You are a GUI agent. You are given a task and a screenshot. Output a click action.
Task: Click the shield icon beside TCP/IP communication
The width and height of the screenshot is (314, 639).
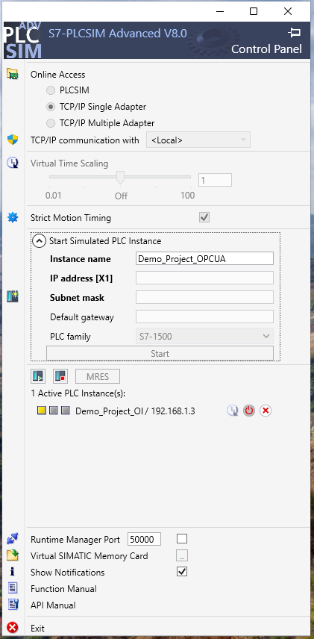pos(13,140)
